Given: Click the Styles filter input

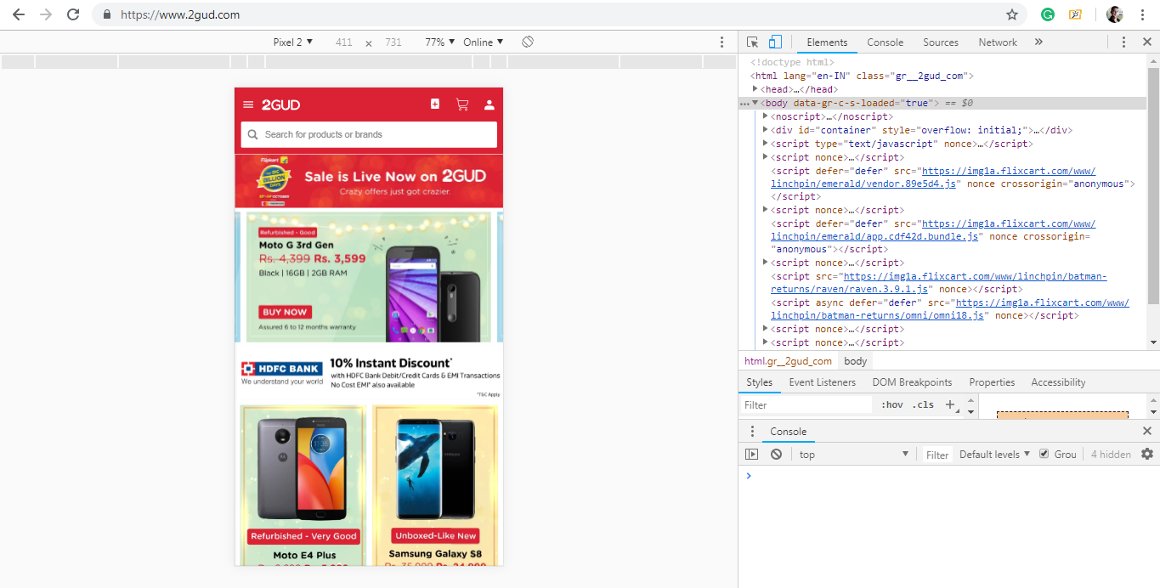Looking at the screenshot, I should pyautogui.click(x=806, y=405).
